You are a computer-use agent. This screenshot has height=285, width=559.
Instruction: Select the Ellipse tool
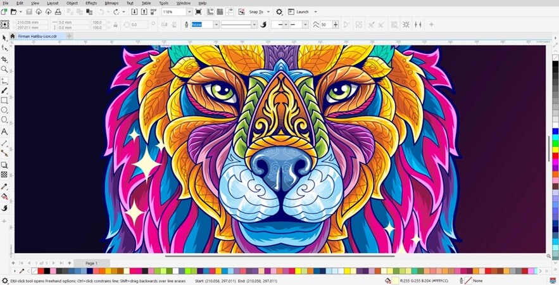click(x=4, y=110)
